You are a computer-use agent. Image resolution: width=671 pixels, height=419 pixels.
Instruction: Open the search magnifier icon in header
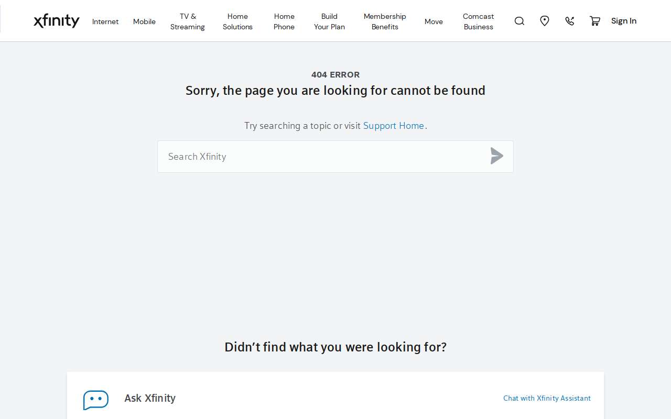[x=520, y=21]
